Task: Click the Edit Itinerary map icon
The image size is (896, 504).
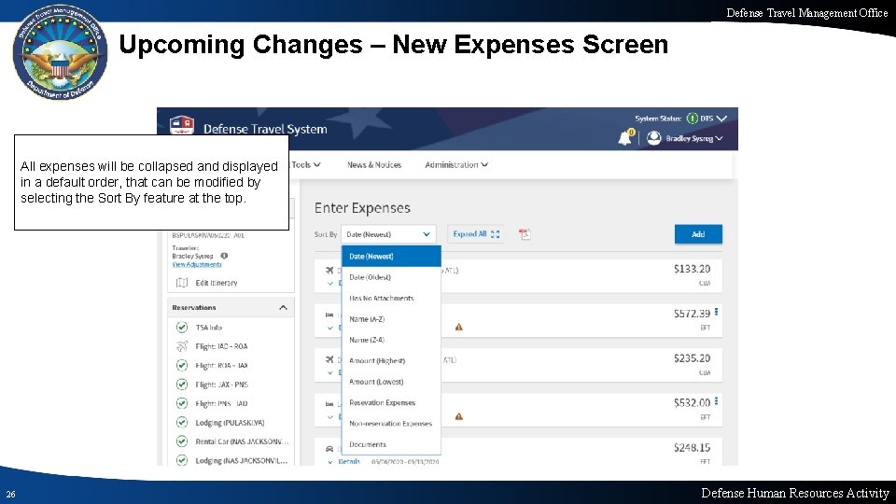Action: pos(182,282)
